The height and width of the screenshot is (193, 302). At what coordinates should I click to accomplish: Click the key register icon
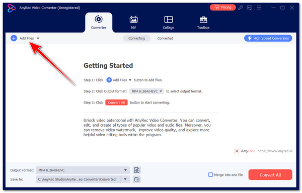[241, 8]
